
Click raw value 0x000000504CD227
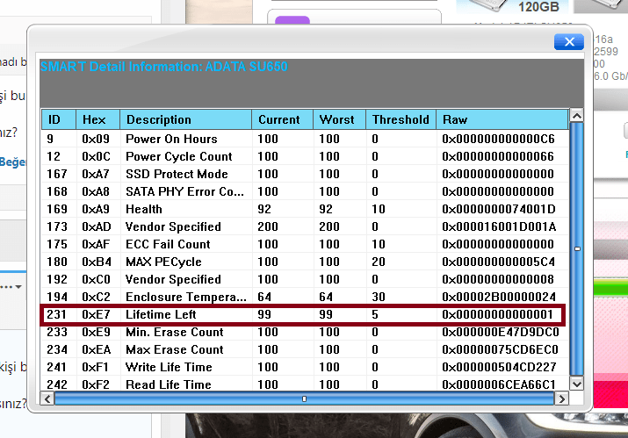tap(499, 367)
